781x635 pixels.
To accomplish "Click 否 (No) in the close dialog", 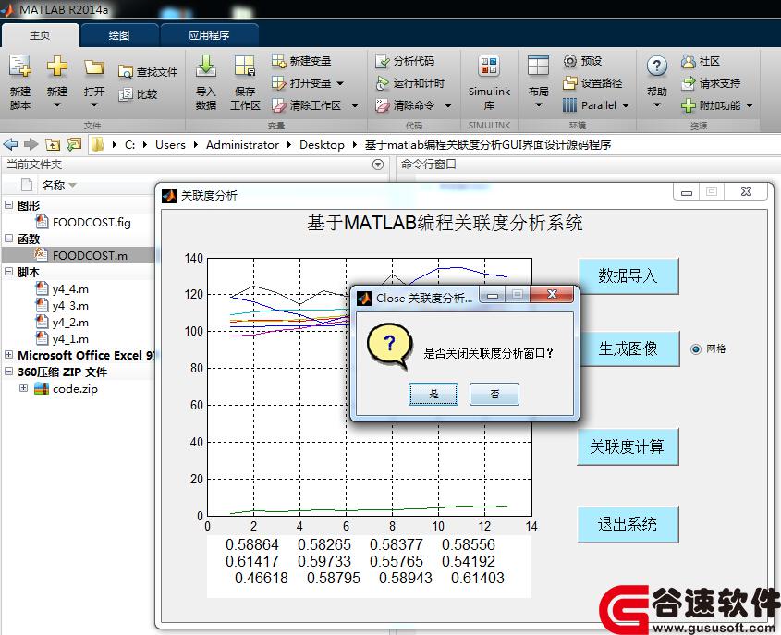I will click(494, 395).
